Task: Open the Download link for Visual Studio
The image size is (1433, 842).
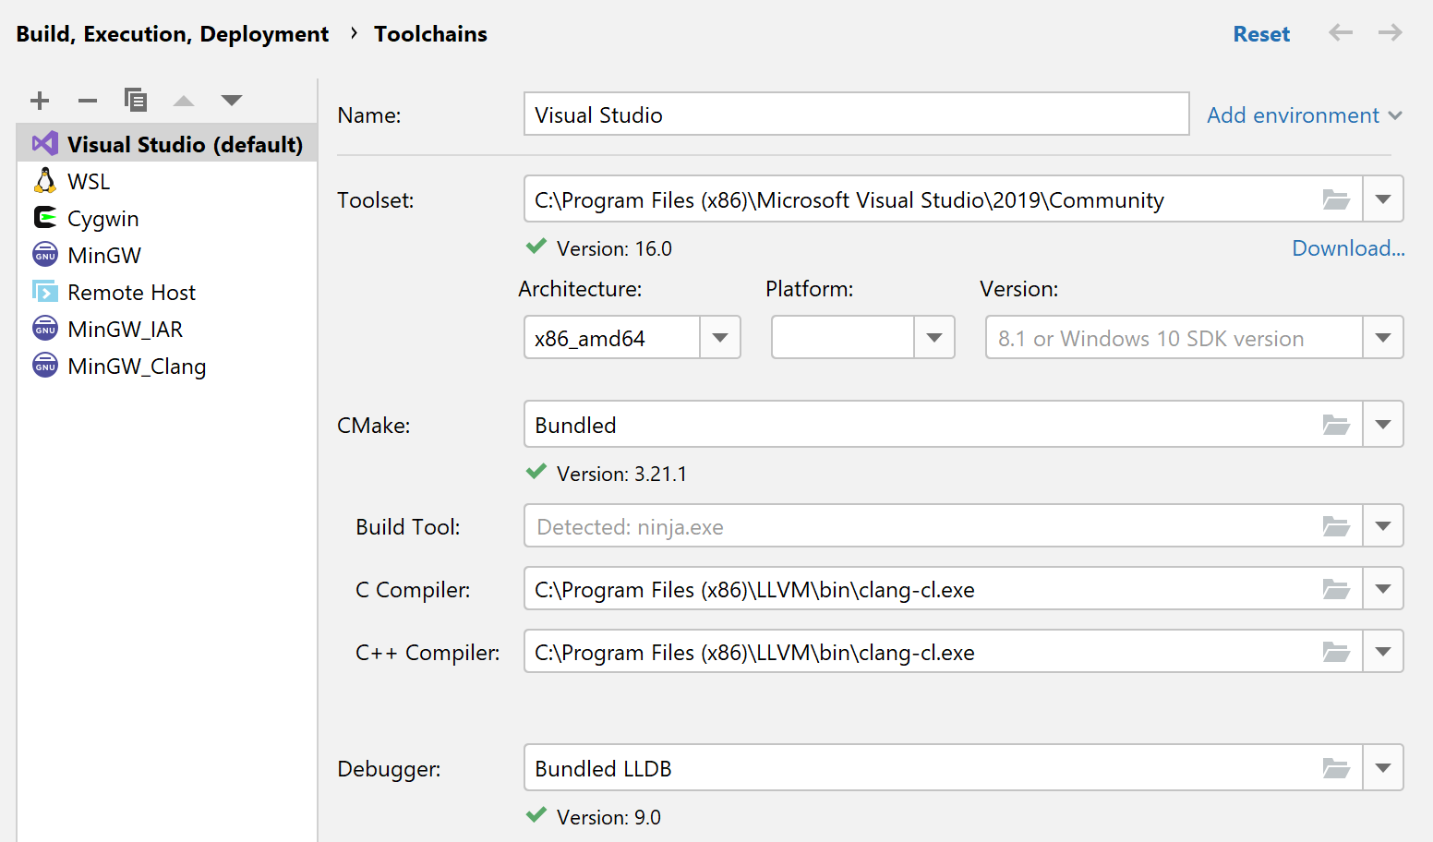Action: tap(1347, 247)
